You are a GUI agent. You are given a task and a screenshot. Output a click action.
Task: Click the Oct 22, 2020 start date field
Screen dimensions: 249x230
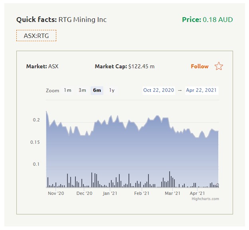tap(159, 90)
